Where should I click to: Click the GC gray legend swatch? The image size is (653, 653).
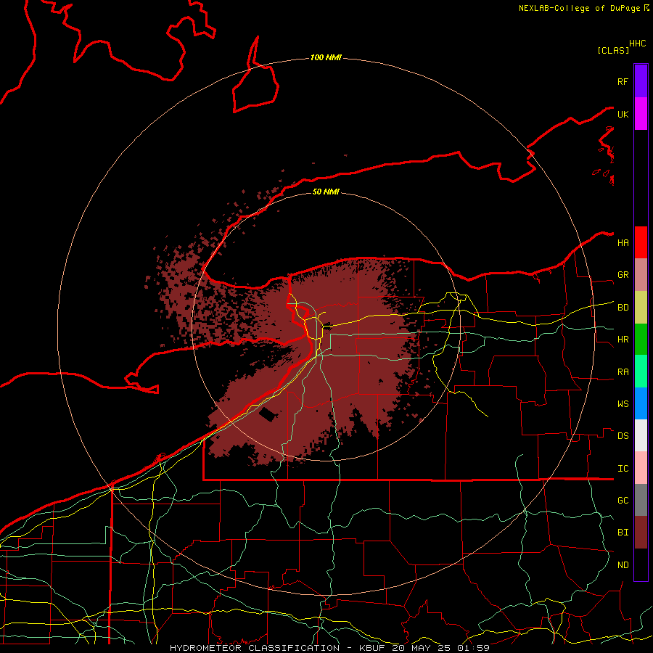click(641, 500)
